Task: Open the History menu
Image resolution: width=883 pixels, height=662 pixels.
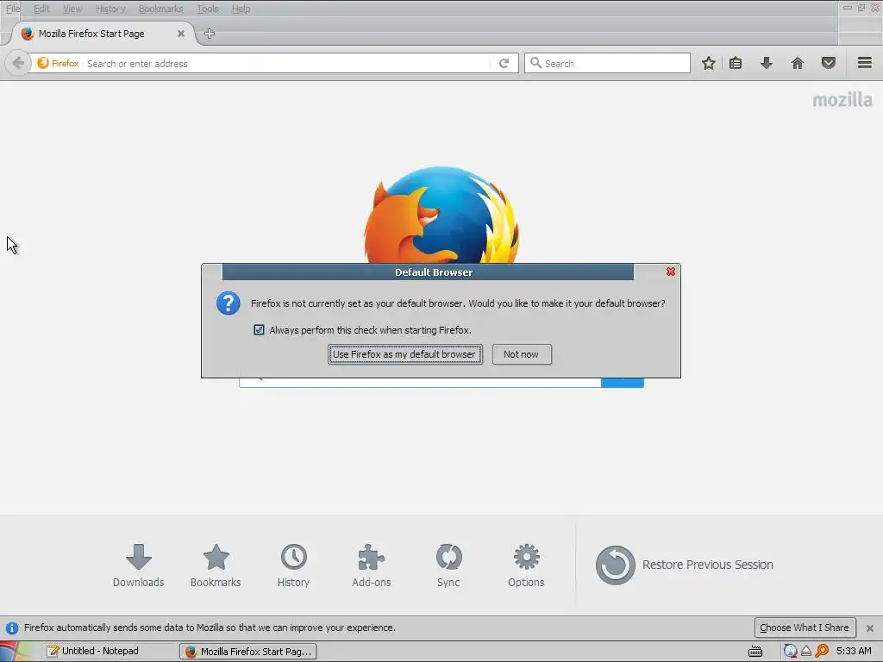Action: tap(110, 9)
